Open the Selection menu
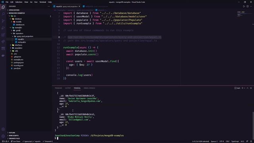The height and width of the screenshot is (143, 254). click(19, 2)
